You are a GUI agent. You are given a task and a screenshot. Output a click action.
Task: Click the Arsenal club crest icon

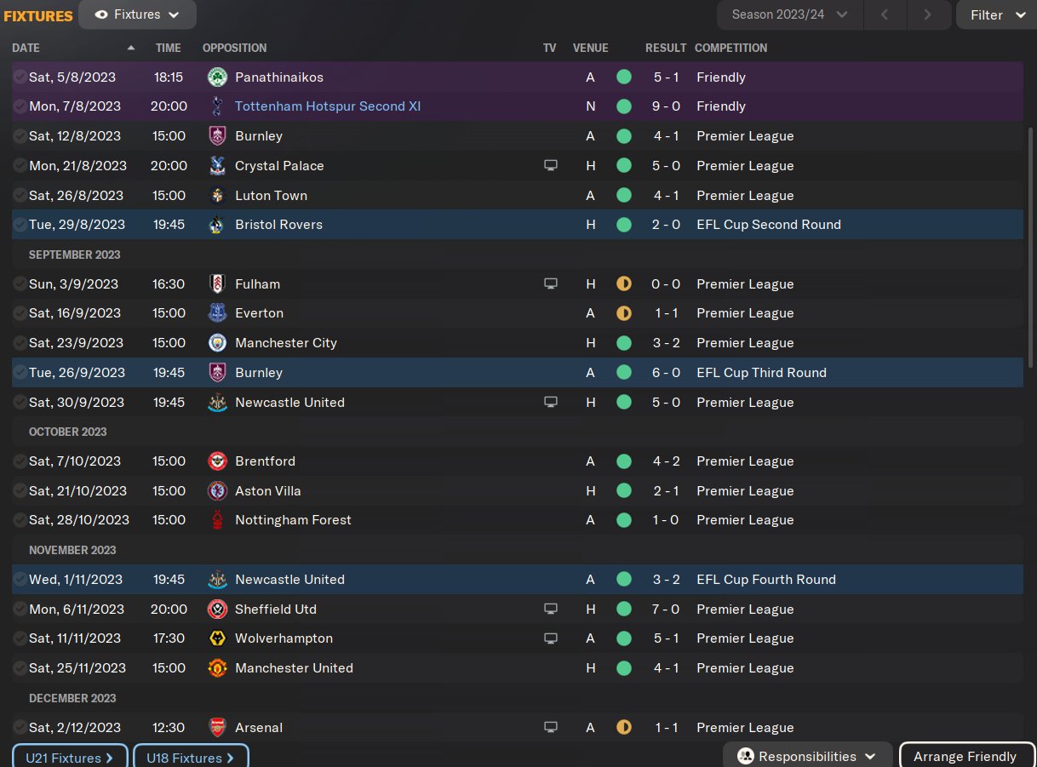click(217, 728)
